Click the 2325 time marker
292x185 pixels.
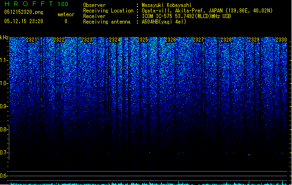(143, 40)
